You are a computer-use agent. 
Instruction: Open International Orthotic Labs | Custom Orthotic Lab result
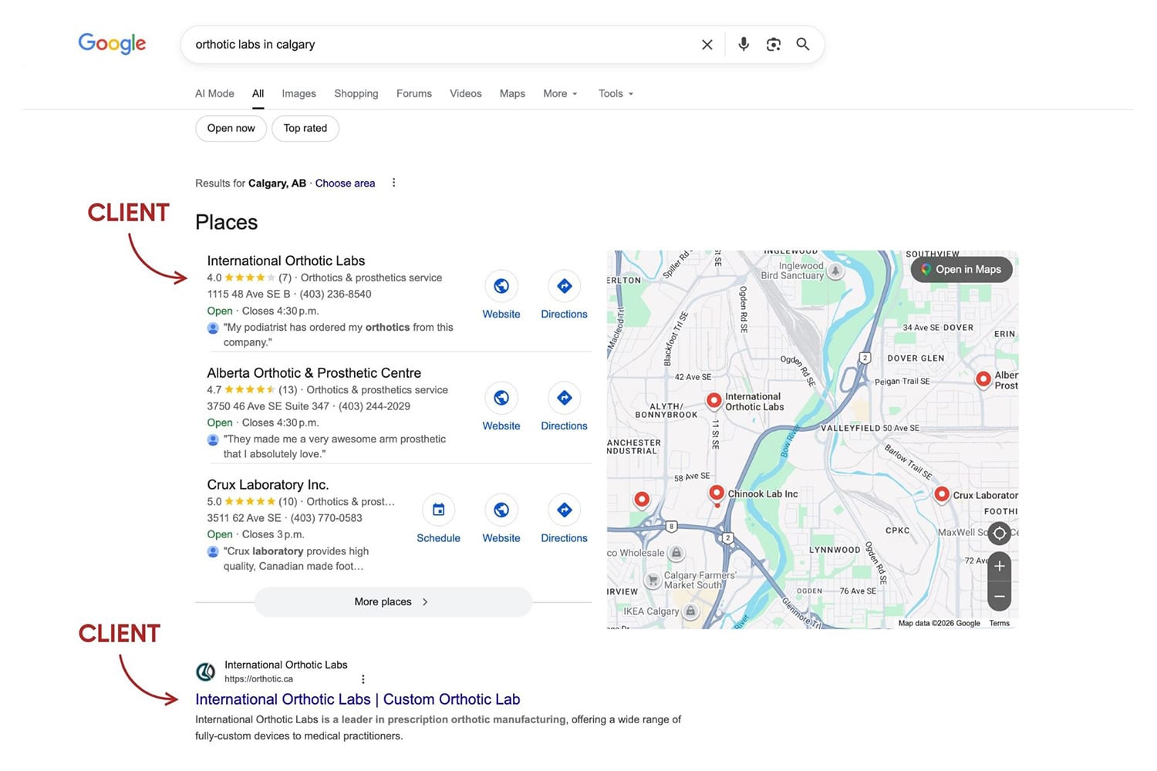click(x=357, y=699)
